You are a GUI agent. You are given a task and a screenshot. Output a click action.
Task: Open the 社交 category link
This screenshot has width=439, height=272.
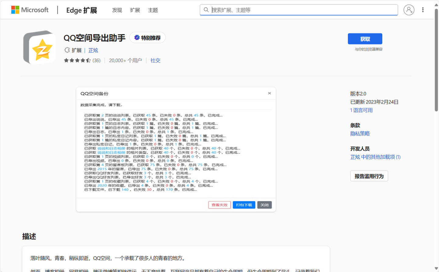[155, 60]
